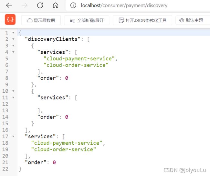Go back to the previous page

[9, 5]
